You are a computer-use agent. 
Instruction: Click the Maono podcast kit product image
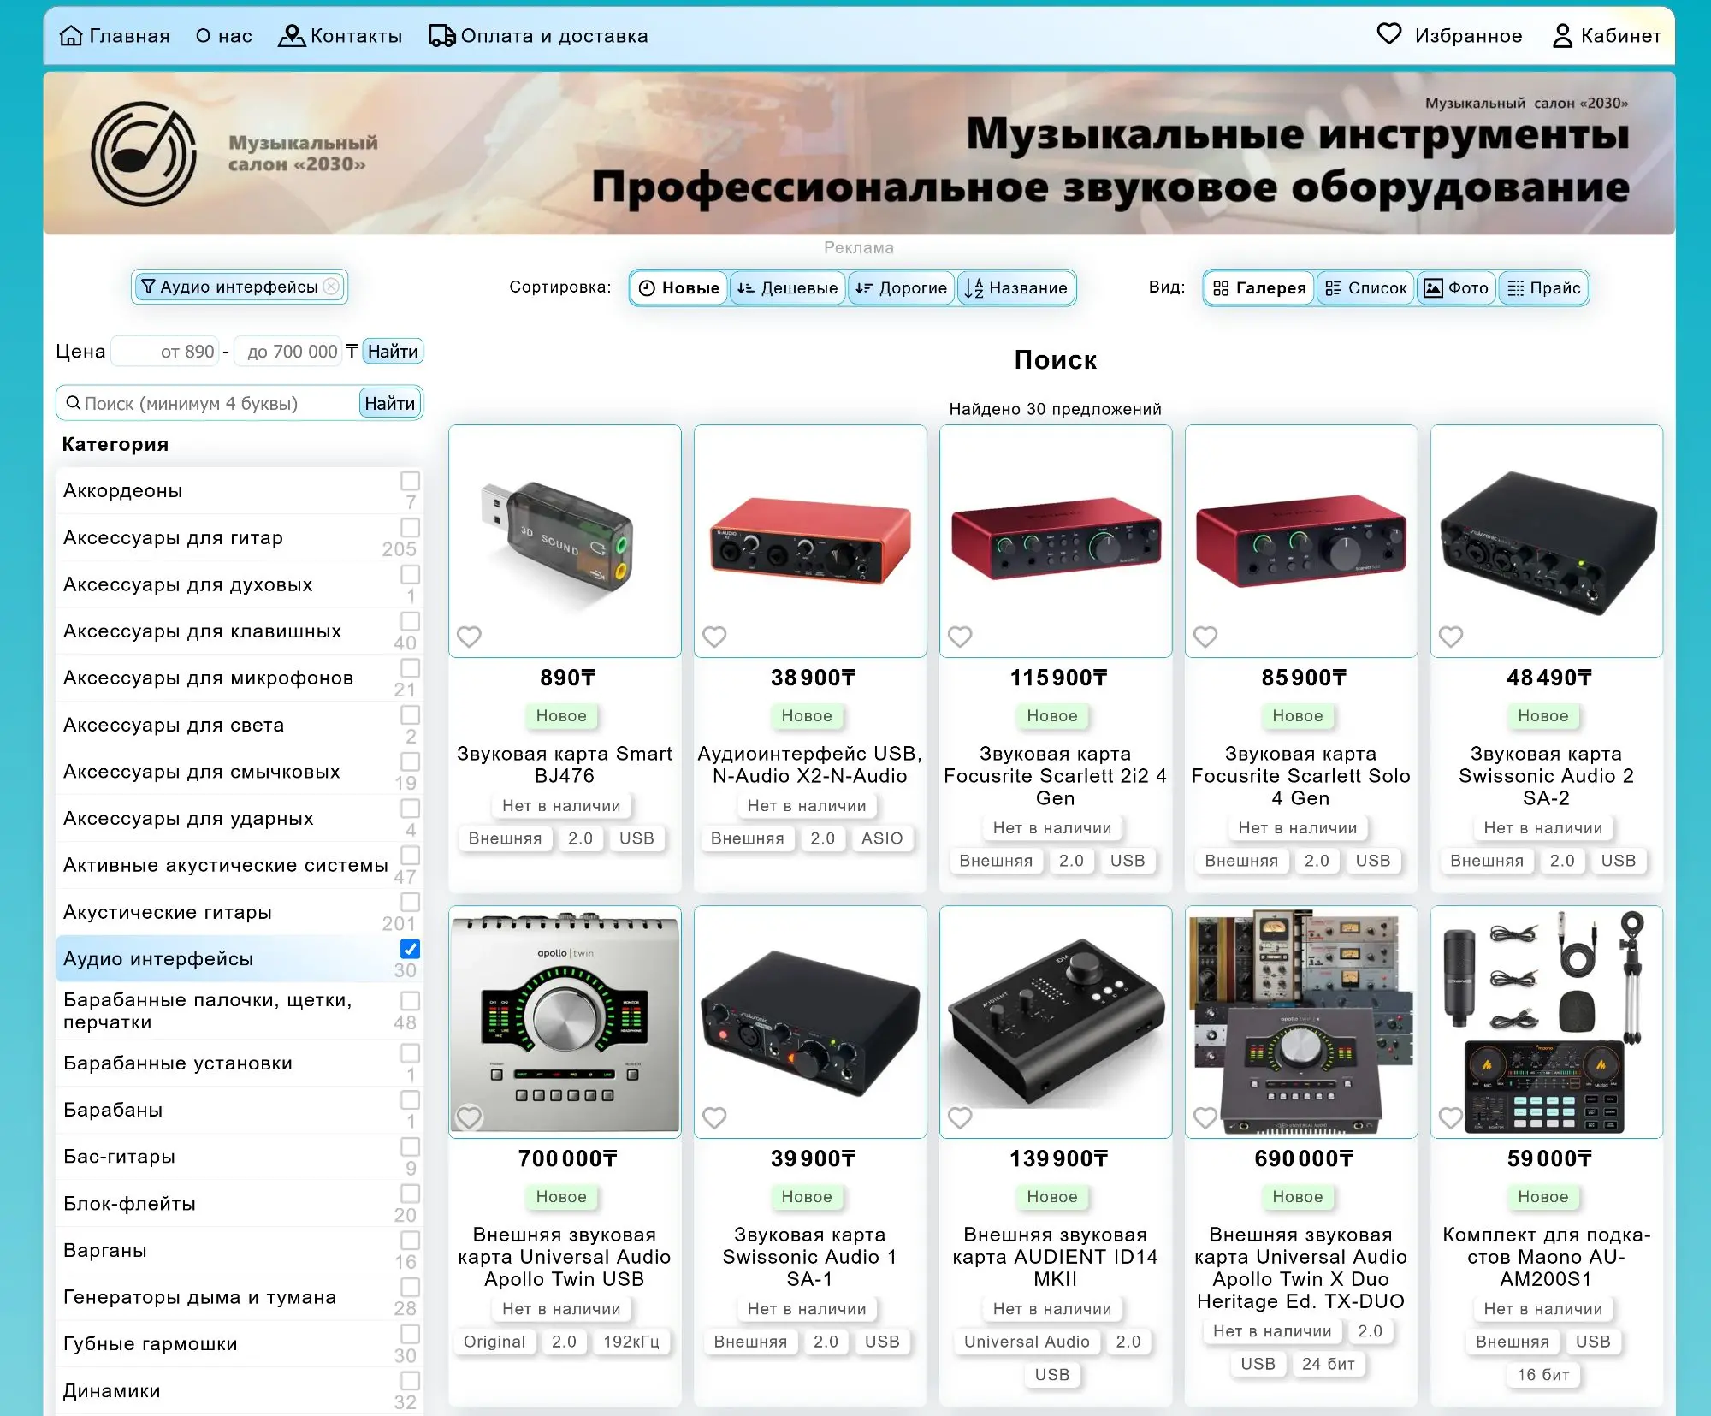point(1547,1022)
